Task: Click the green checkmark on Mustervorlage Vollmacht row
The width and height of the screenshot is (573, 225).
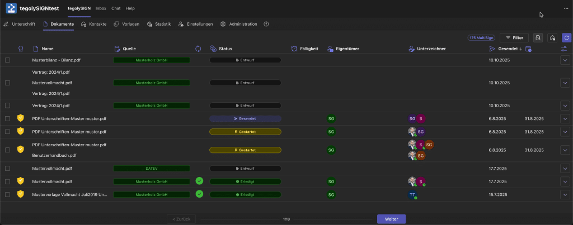Action: tap(199, 194)
